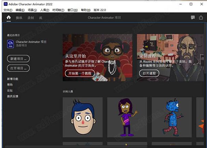Click the 提供反馈 link
Screen dimensions: 207x148
[x=13, y=96]
